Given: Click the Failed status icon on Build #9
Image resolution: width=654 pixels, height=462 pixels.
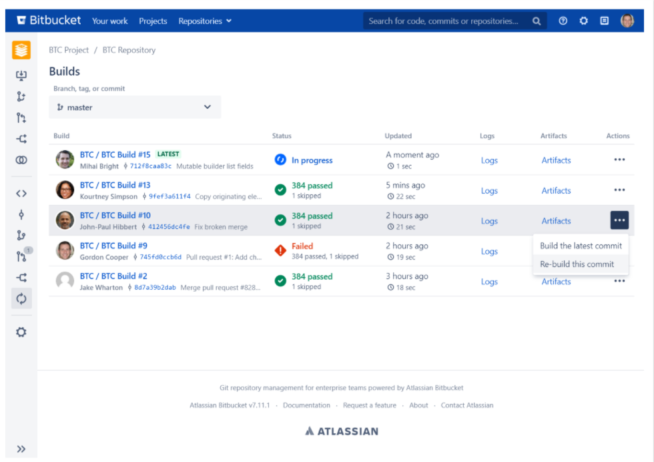Looking at the screenshot, I should point(280,250).
